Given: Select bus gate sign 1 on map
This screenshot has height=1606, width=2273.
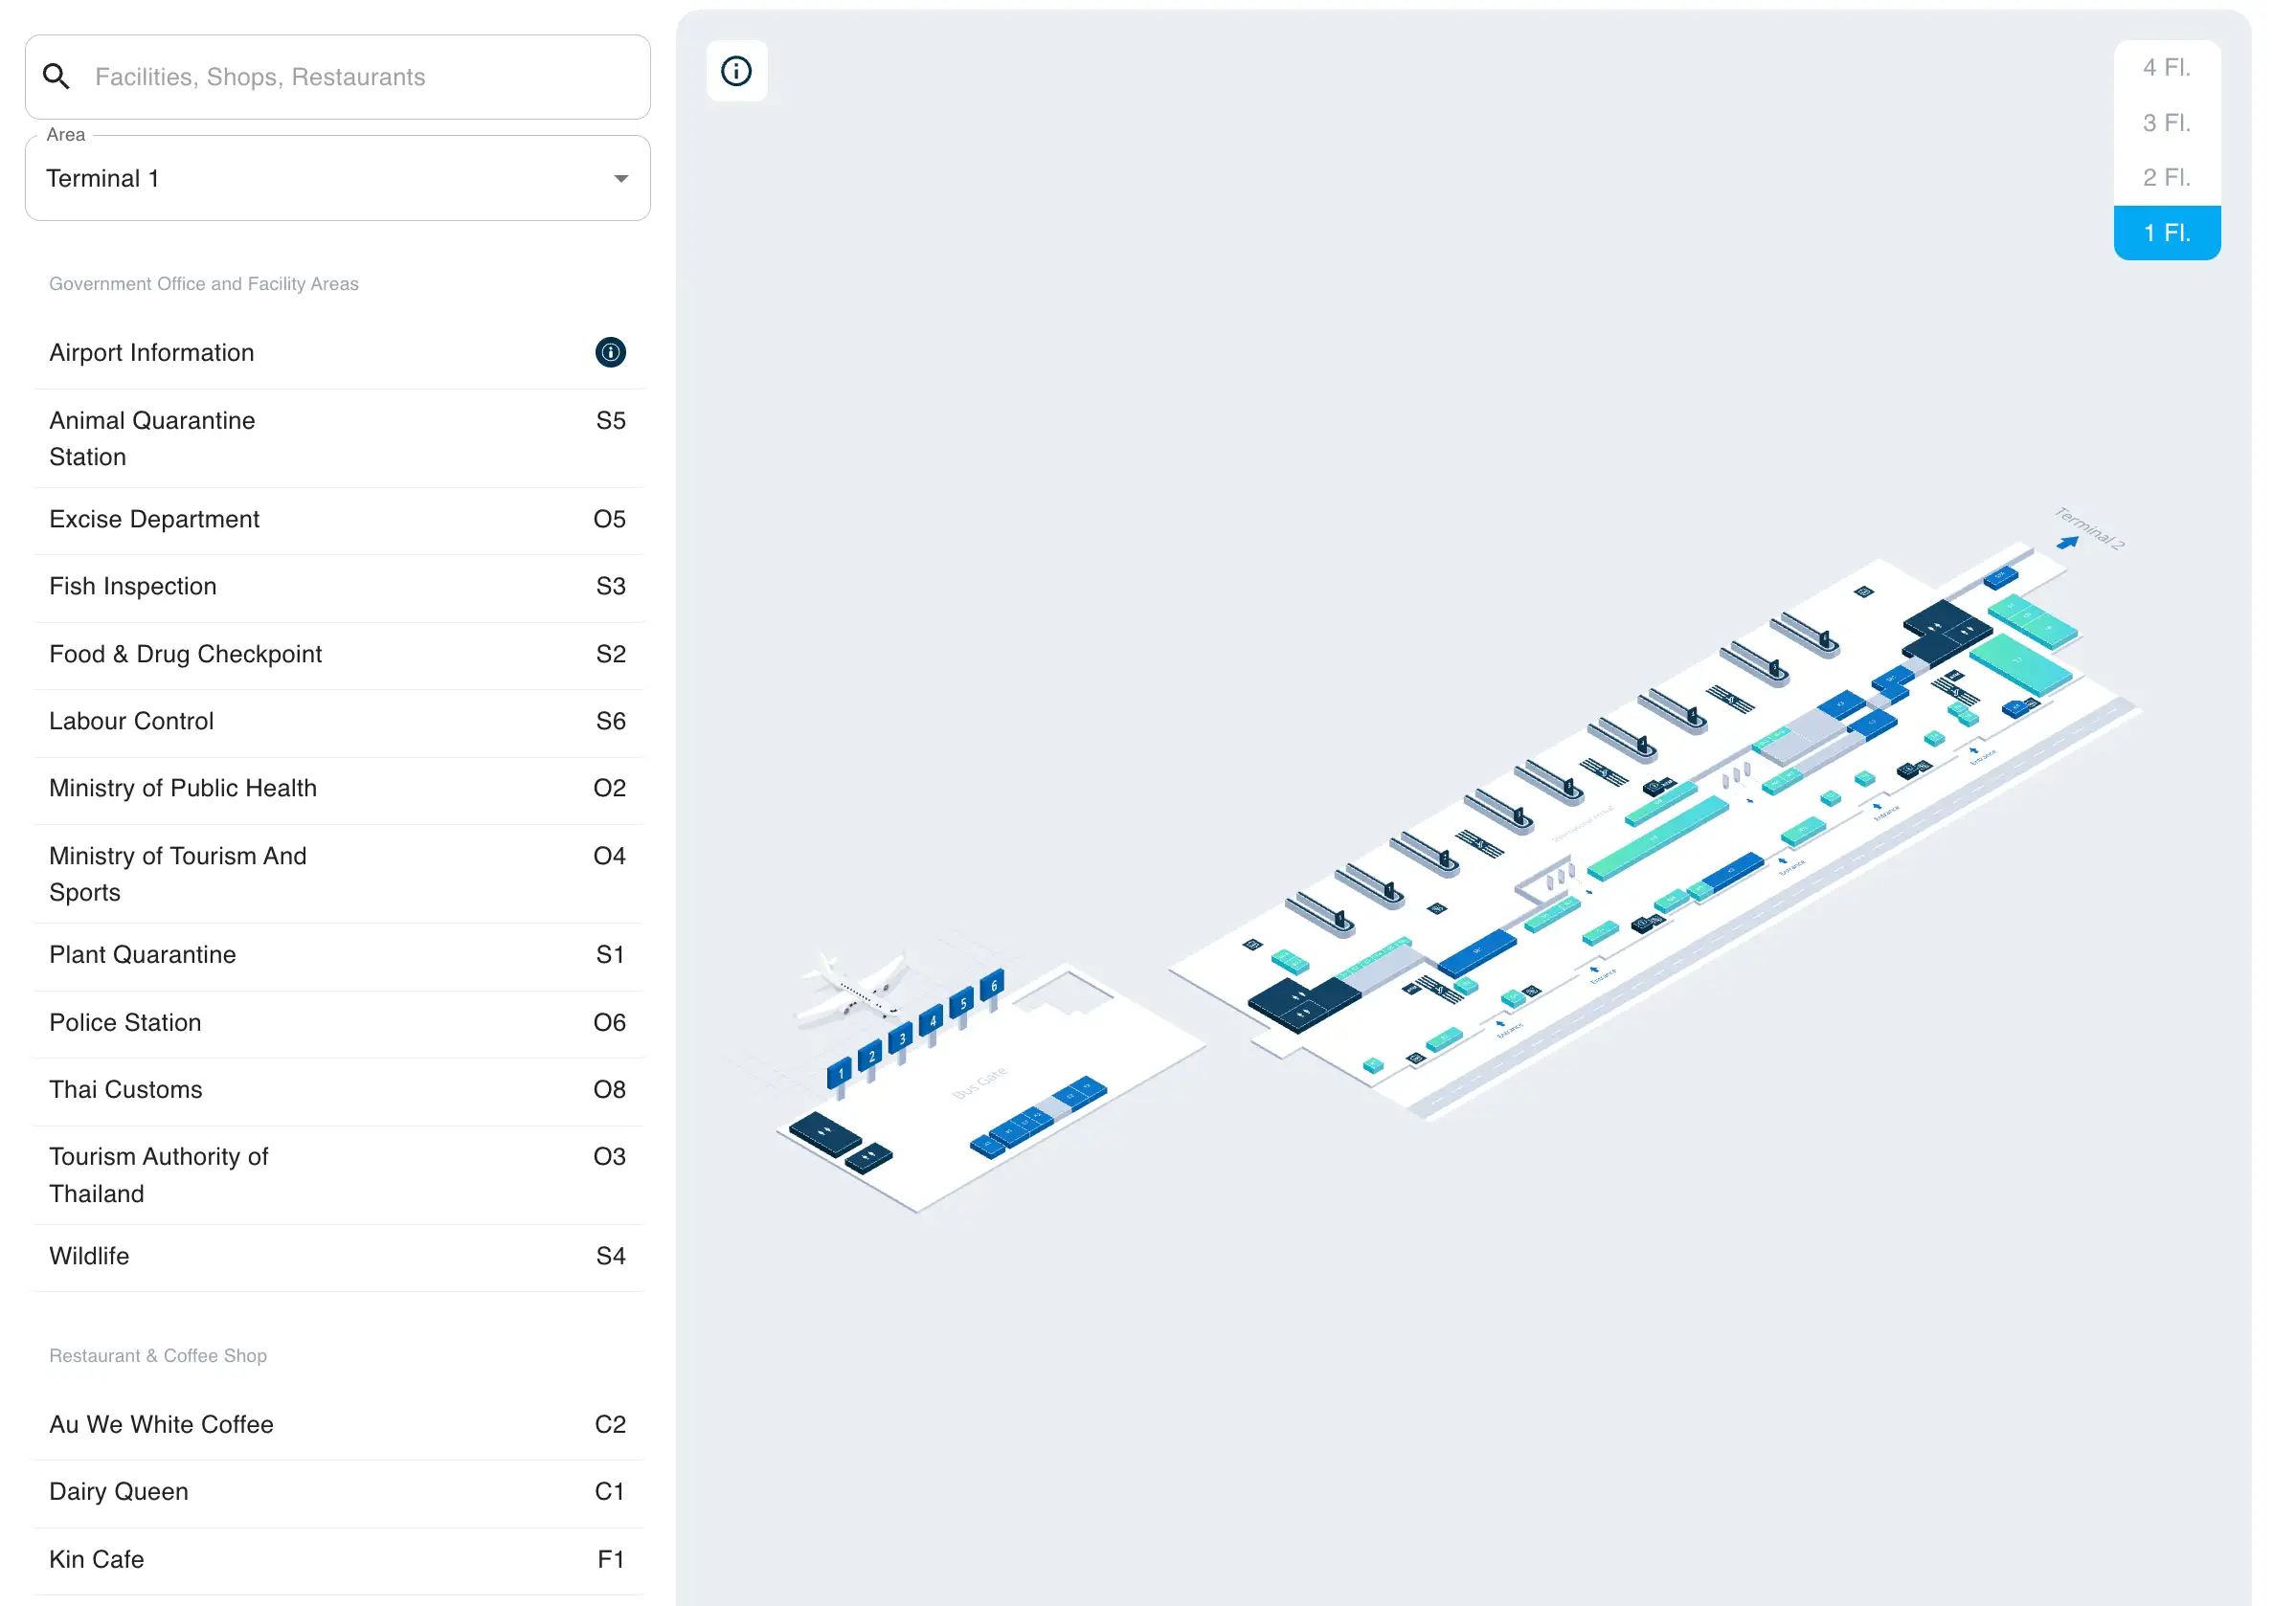Looking at the screenshot, I should (840, 1073).
